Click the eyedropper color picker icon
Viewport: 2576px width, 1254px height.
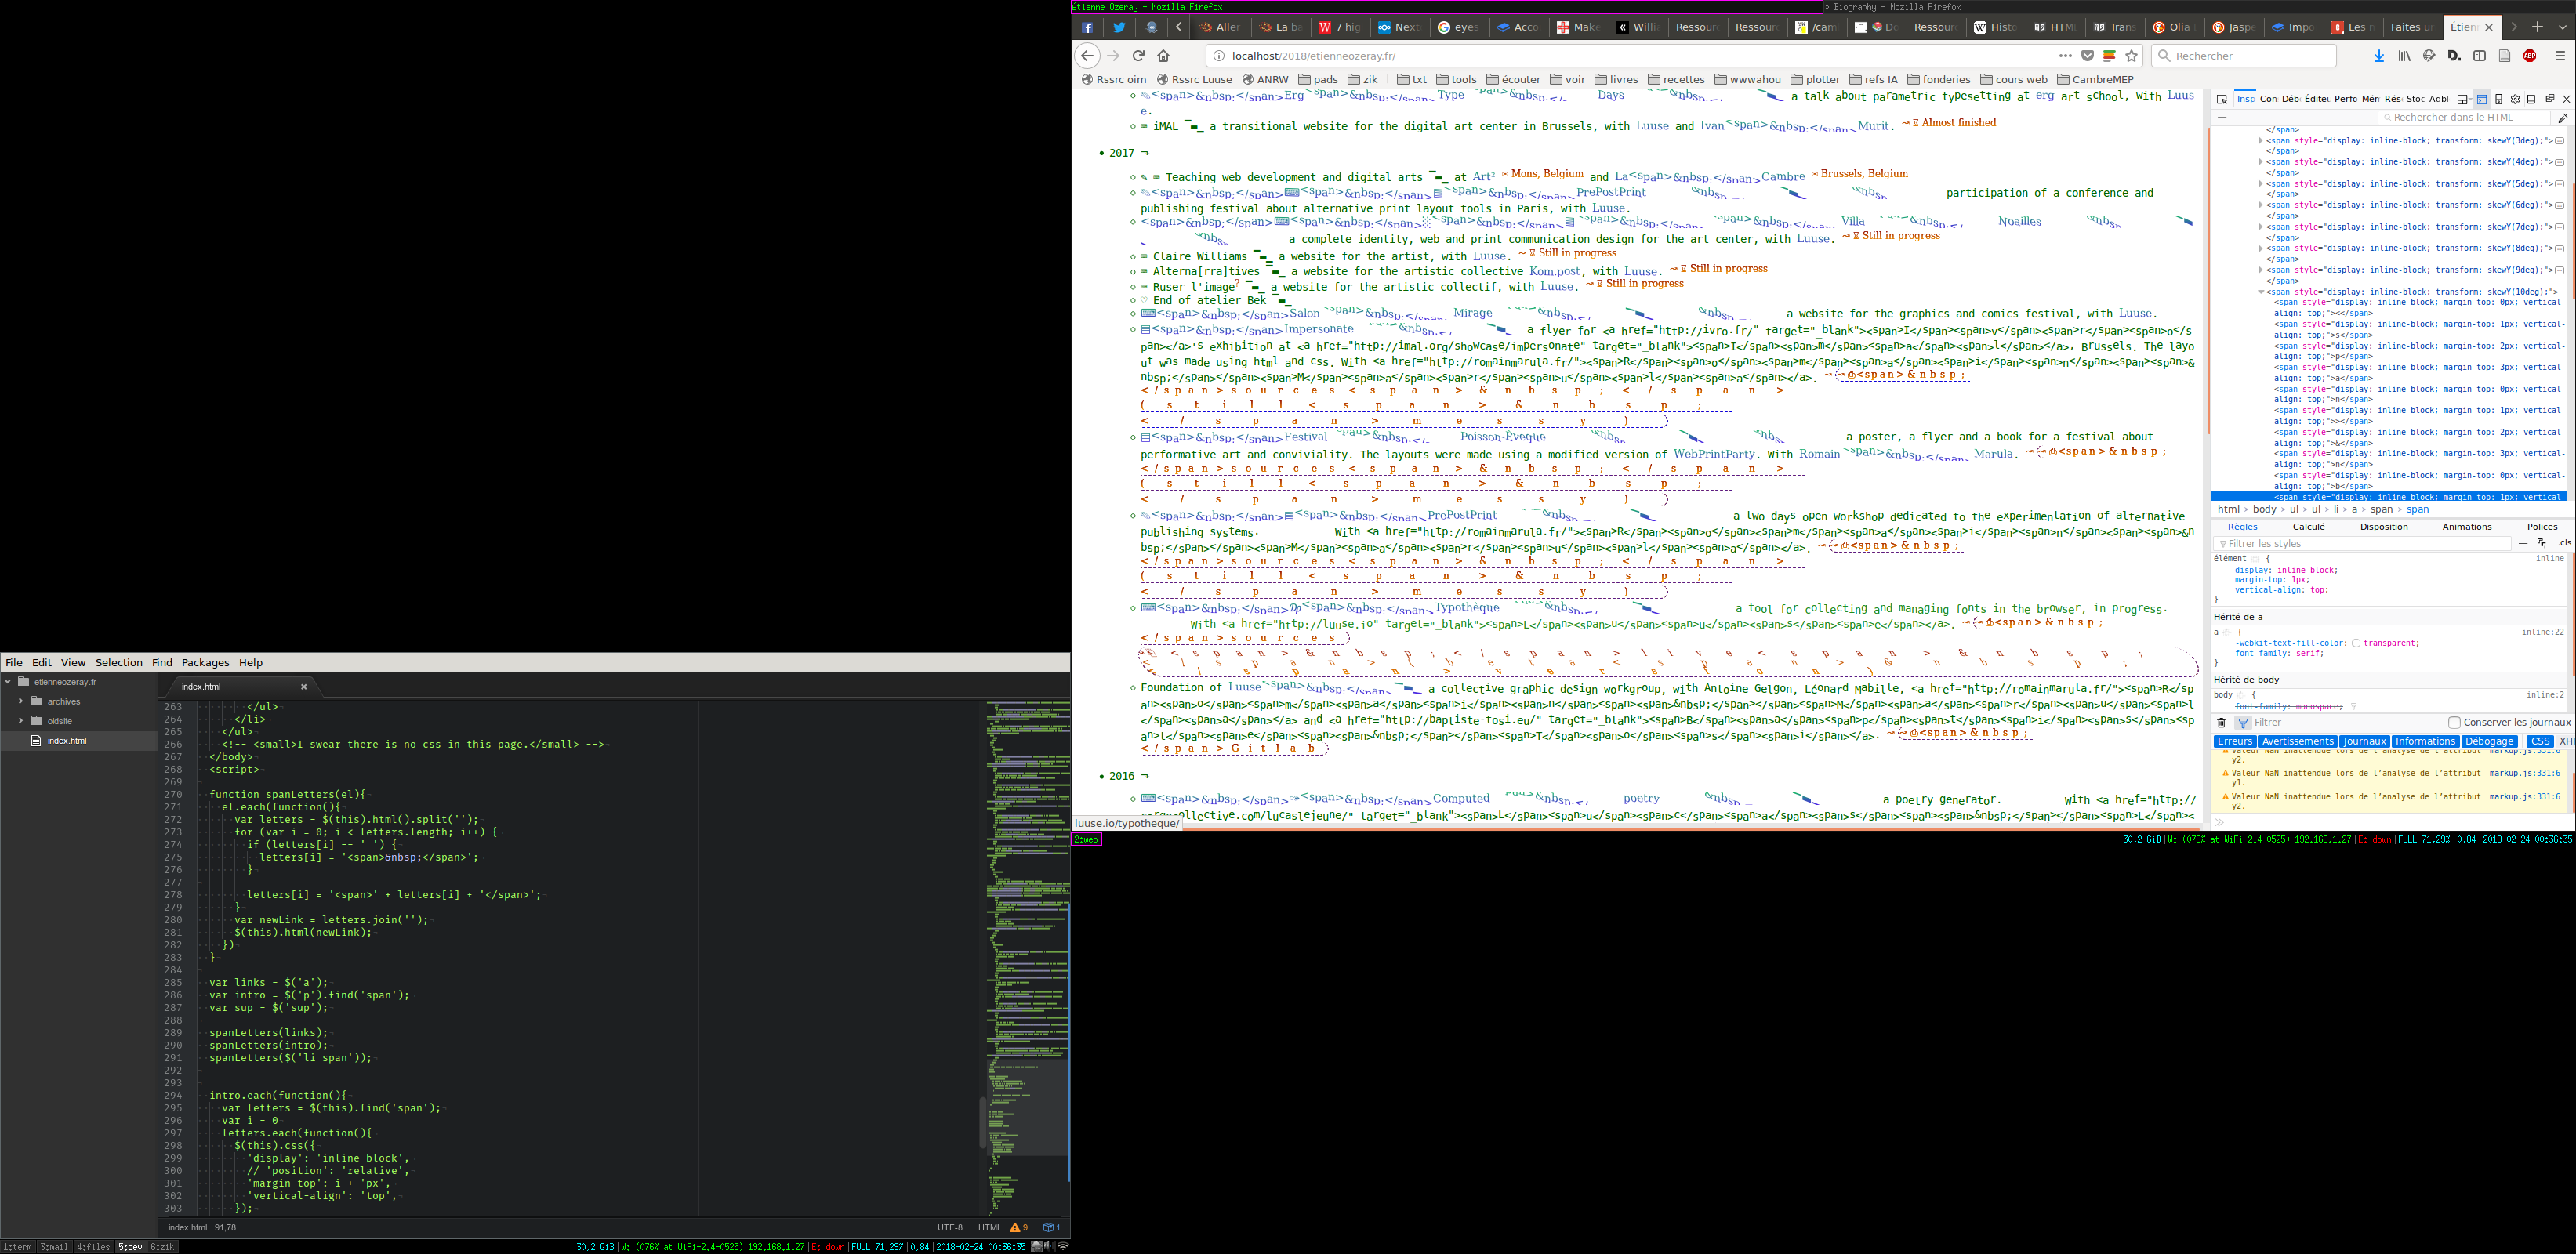click(2563, 118)
